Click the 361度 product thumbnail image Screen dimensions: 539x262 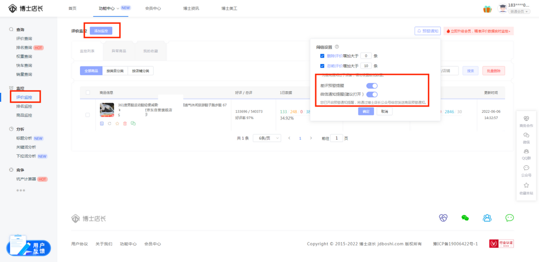107,110
